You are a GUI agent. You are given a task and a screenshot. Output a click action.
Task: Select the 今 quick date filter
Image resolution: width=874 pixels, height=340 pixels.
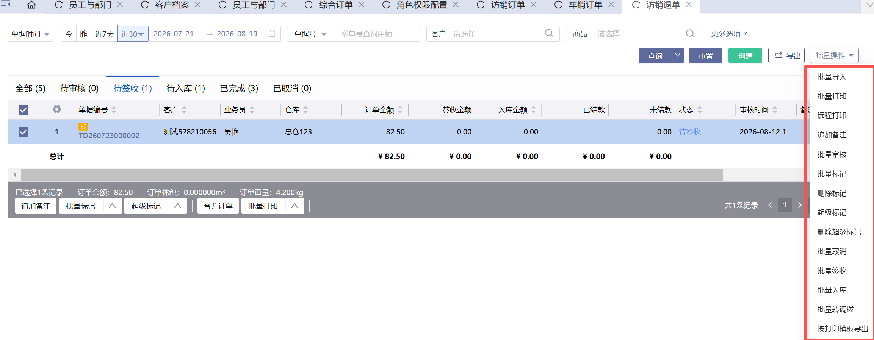coord(69,34)
